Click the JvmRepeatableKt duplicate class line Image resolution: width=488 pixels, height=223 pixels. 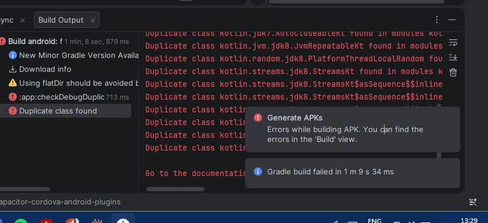[x=294, y=46]
